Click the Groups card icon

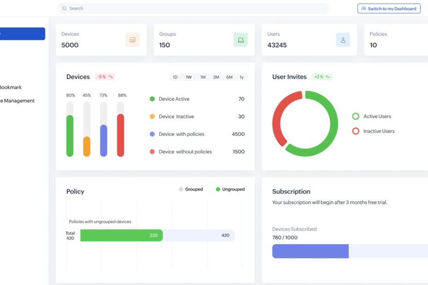tap(240, 40)
